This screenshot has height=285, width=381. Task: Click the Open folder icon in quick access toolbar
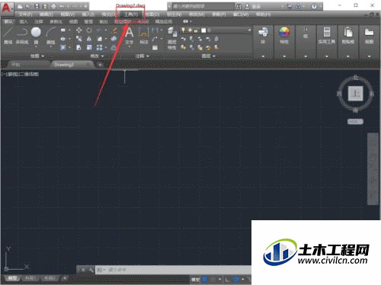[x=28, y=6]
